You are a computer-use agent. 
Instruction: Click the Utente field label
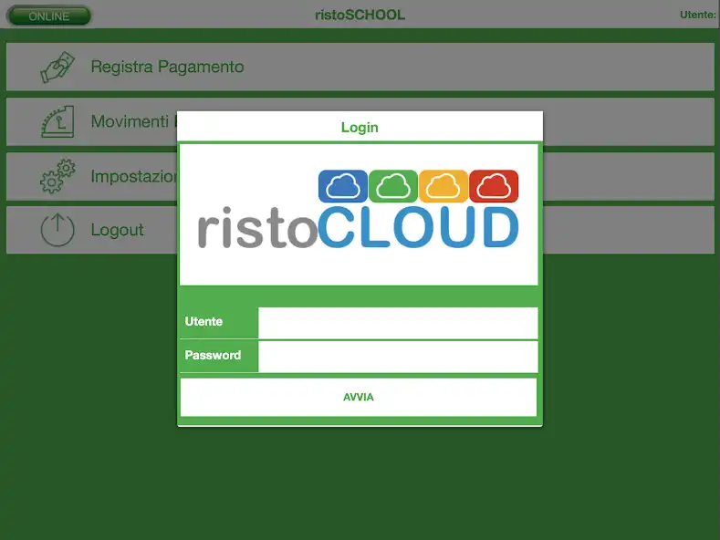[203, 321]
